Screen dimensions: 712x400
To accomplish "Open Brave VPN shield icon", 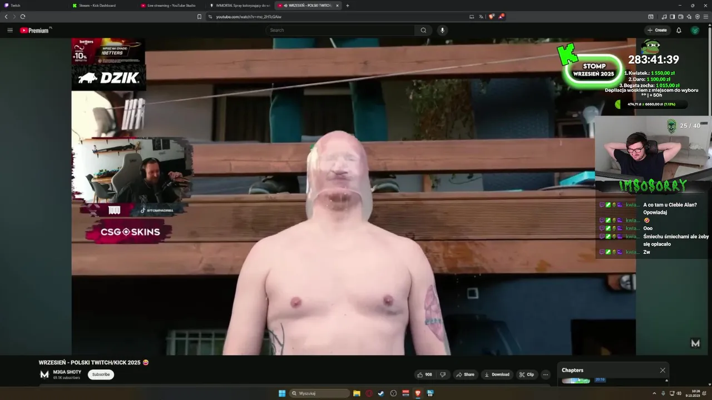I will [696, 17].
